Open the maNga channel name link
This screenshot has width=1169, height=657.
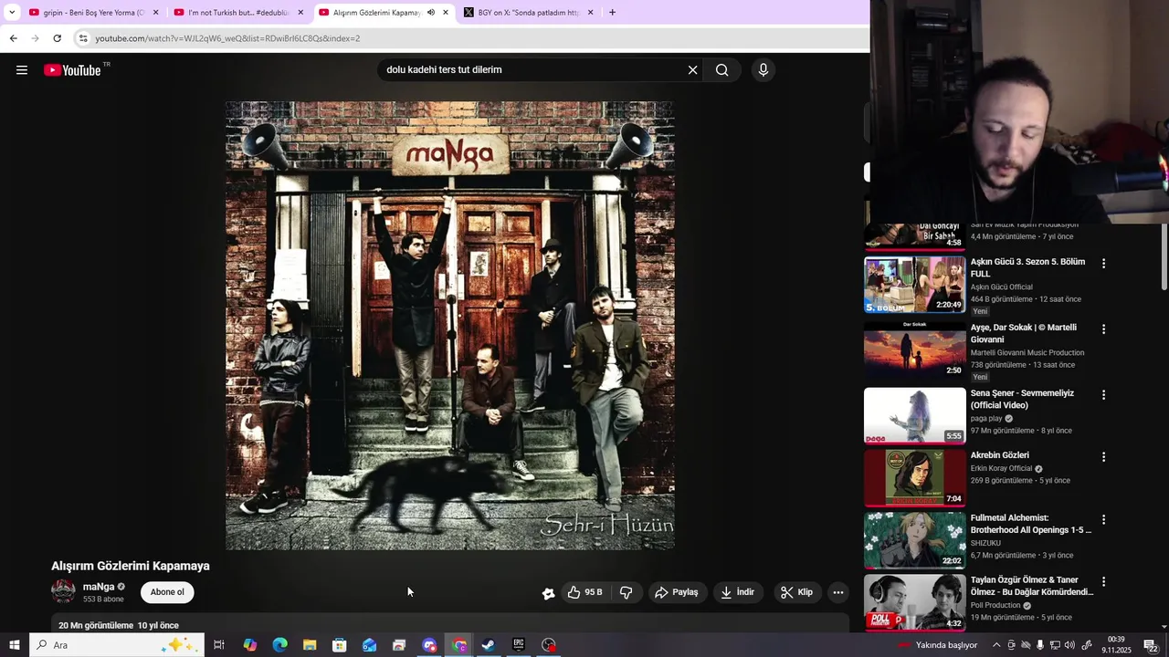99,587
